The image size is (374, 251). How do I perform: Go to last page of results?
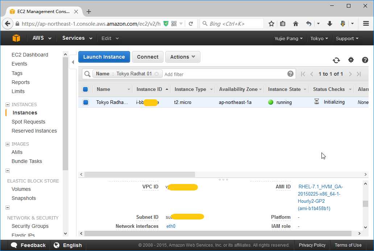coord(359,74)
